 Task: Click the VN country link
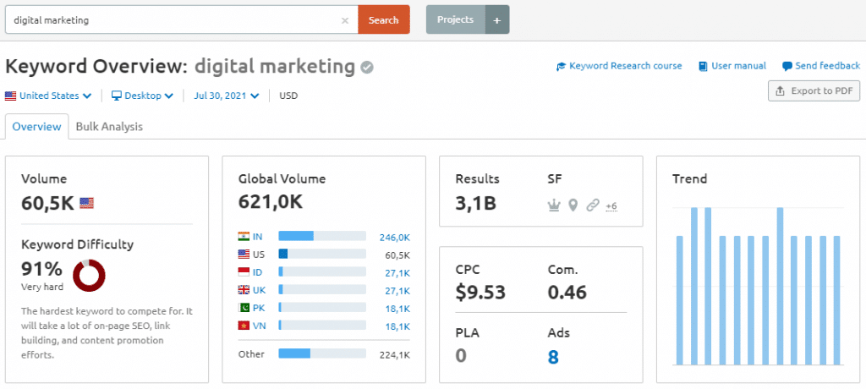pos(259,326)
